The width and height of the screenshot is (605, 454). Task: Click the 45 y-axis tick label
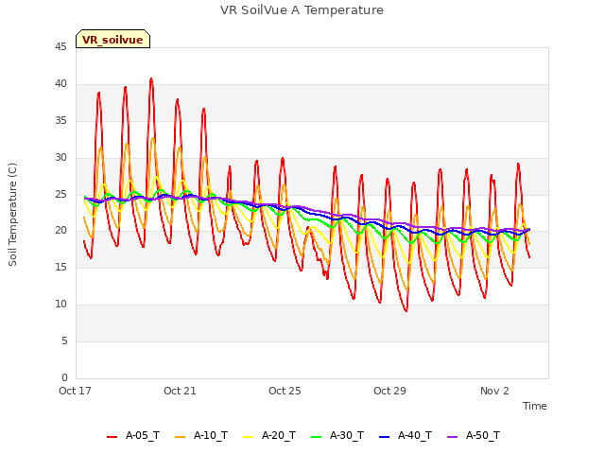pyautogui.click(x=60, y=47)
